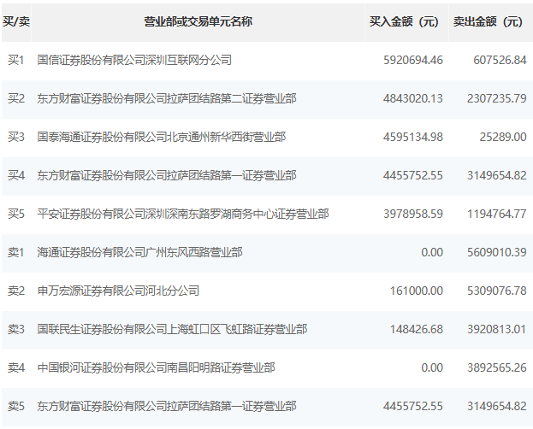Select sell amount 5309076.78
The image size is (533, 429).
pyautogui.click(x=496, y=291)
